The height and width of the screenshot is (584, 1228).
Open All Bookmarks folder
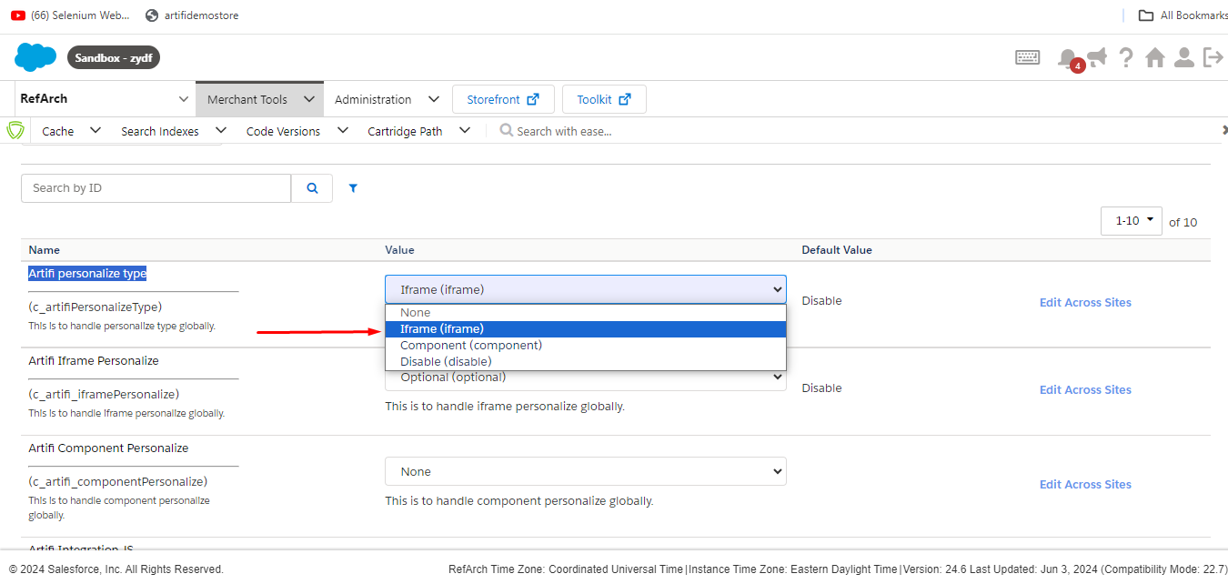tap(1183, 15)
